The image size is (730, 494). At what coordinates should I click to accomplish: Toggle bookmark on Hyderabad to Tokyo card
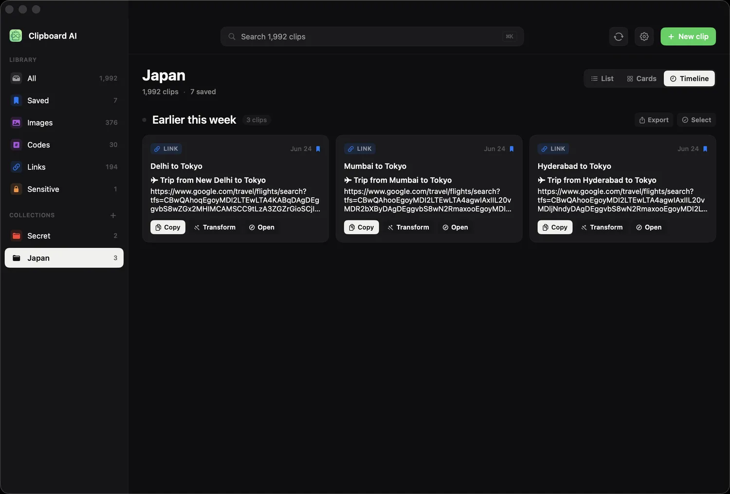(705, 149)
